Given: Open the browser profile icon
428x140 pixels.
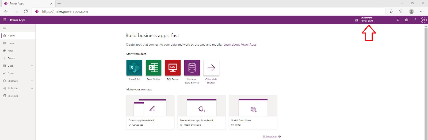Looking at the screenshot, I should pos(411,11).
